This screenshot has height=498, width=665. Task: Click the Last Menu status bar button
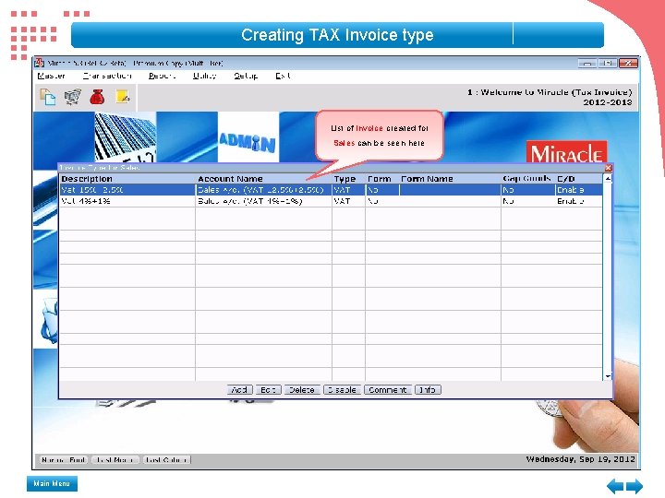pyautogui.click(x=115, y=460)
